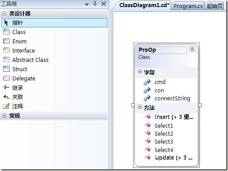Select the Association (关联) connector tool

point(6,97)
